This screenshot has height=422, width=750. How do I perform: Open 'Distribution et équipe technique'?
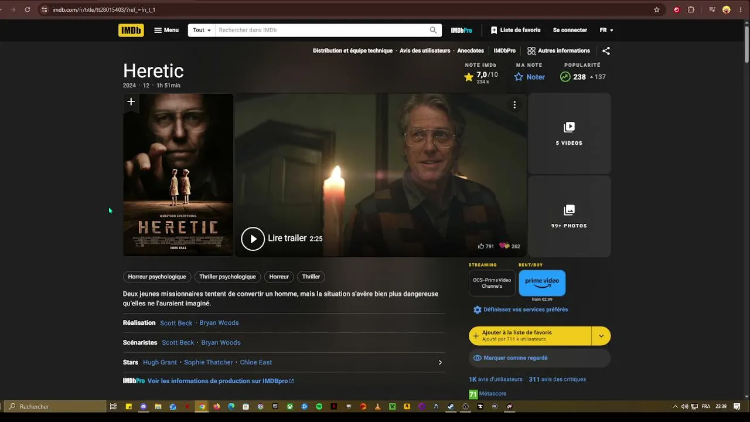[x=353, y=51]
